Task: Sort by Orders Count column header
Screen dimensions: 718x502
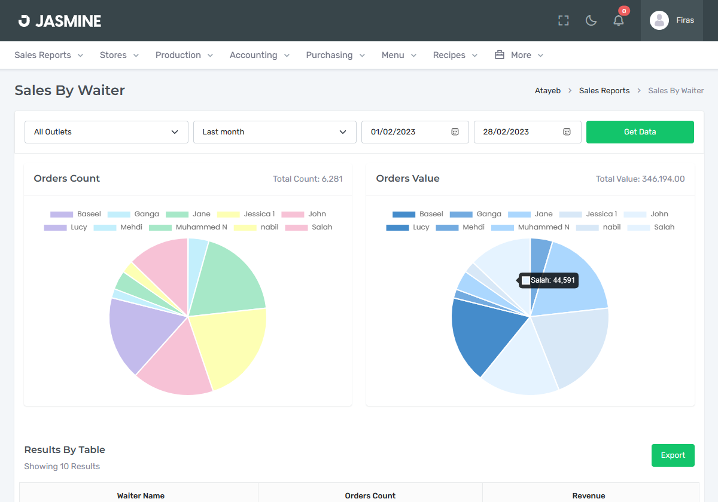Action: [x=370, y=495]
